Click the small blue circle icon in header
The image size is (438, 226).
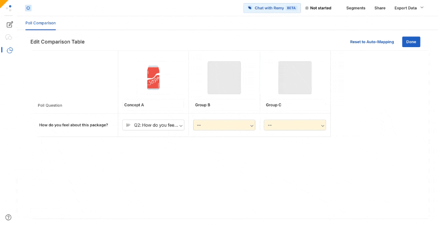click(x=28, y=8)
